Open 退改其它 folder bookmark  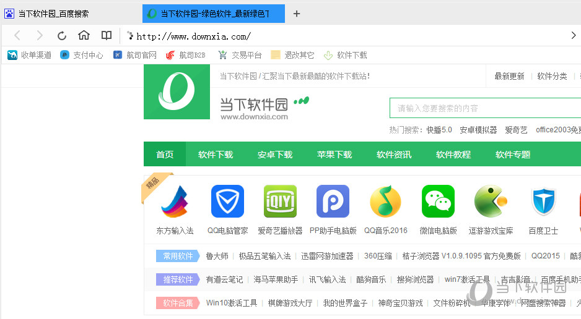(292, 55)
